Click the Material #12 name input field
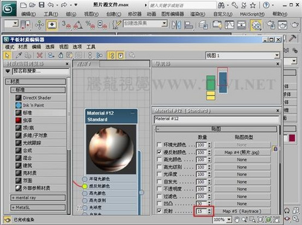Screen dimensions: 302x225 click(216, 119)
